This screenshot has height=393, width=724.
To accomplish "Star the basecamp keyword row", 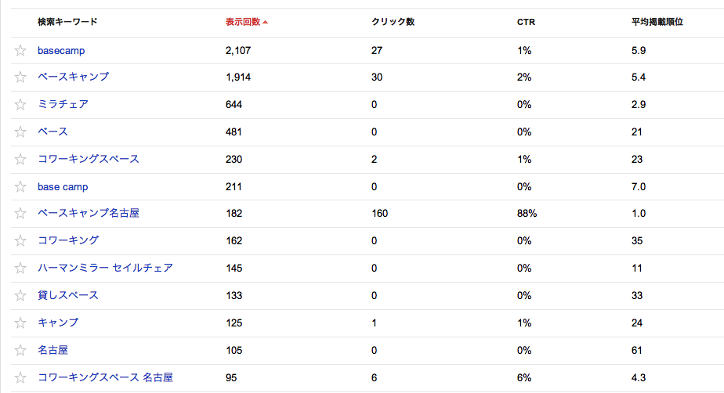I will [x=20, y=51].
